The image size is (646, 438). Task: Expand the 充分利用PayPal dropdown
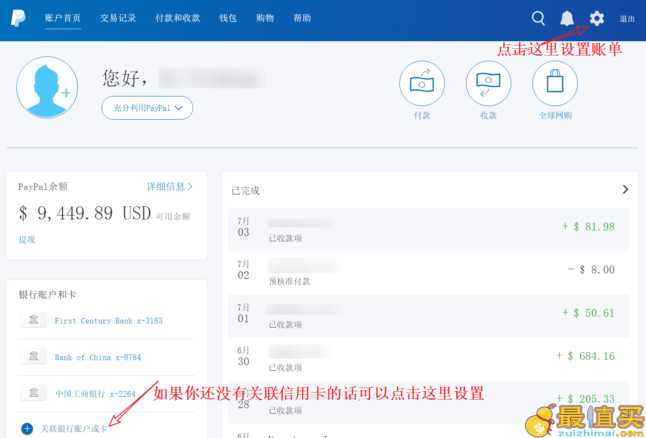point(147,108)
